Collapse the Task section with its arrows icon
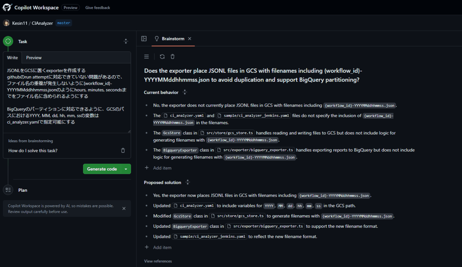 coord(126,41)
